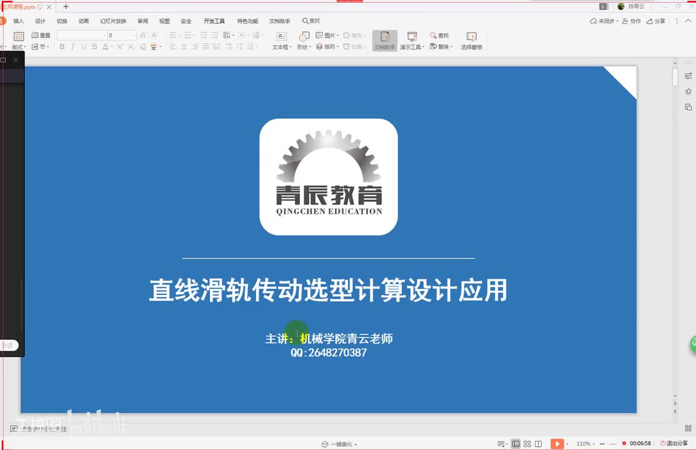This screenshot has width=696, height=450.
Task: Open the 审阅 (Review) tab
Action: (x=143, y=21)
